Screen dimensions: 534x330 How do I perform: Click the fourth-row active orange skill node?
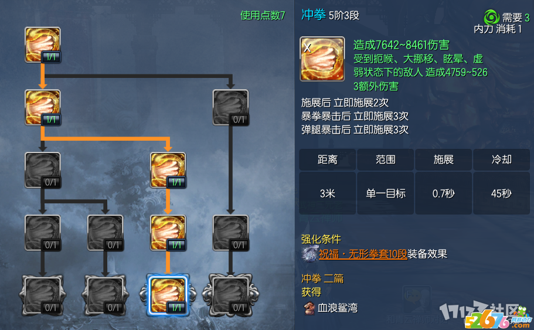[x=168, y=233]
